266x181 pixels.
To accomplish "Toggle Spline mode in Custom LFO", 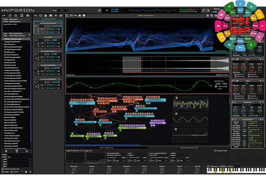I will [216, 86].
